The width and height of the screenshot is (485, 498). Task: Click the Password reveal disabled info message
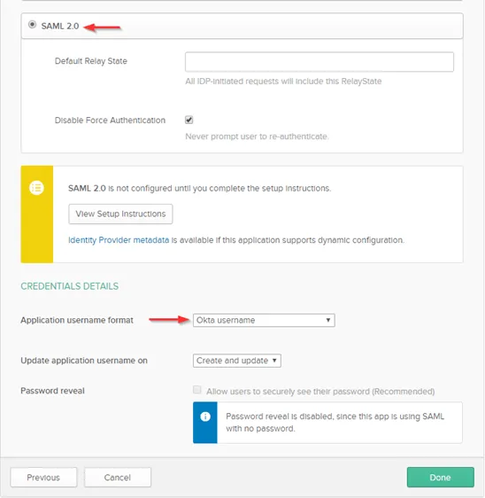[335, 423]
